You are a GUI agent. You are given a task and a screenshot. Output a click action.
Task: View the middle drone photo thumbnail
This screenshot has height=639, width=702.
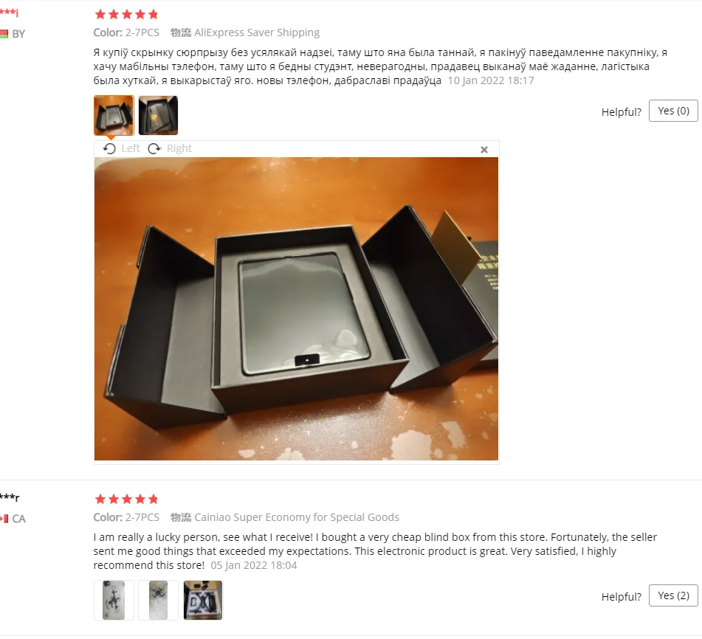(158, 600)
